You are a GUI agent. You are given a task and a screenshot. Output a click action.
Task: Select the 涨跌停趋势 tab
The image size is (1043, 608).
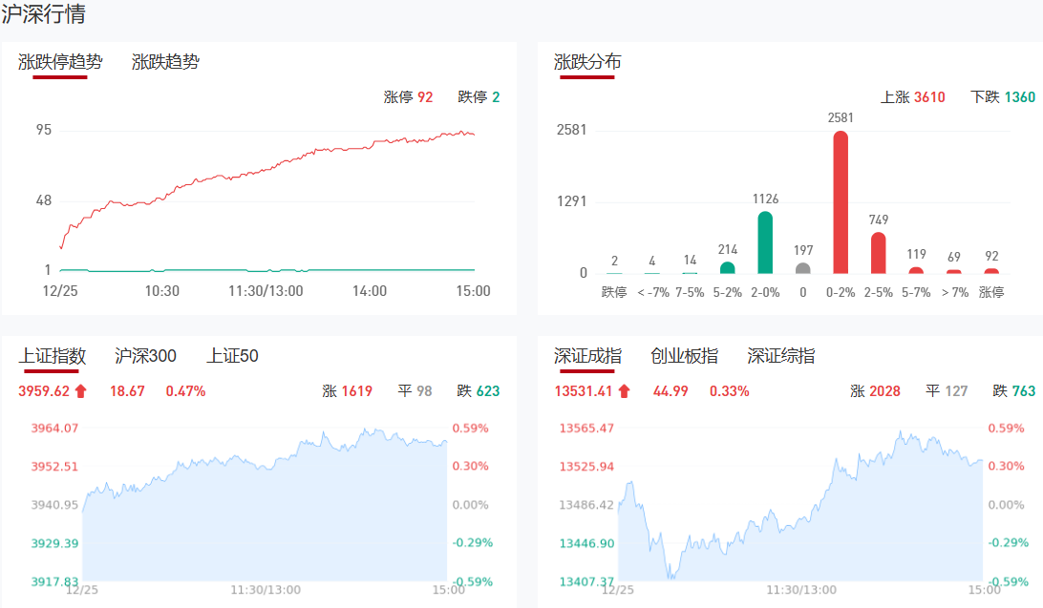tap(59, 62)
